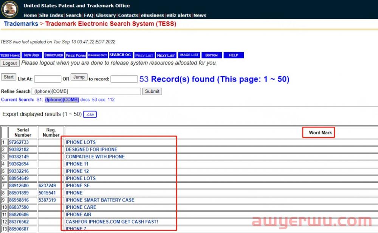Open the Search link in the top navigation

click(74, 15)
